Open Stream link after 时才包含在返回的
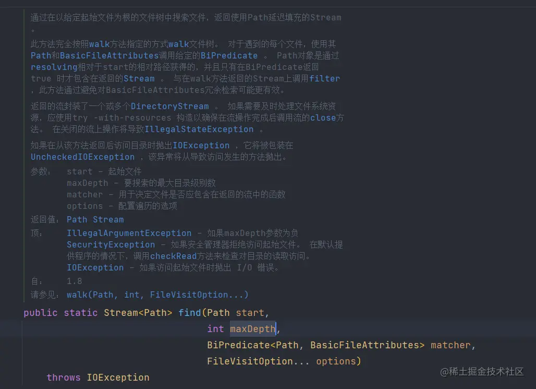The height and width of the screenshot is (389, 536). coord(139,79)
